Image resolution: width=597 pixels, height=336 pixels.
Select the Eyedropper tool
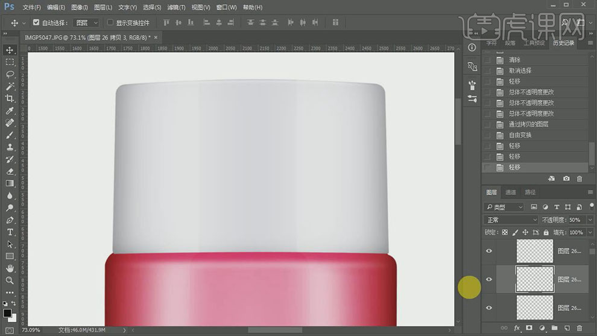[10, 111]
